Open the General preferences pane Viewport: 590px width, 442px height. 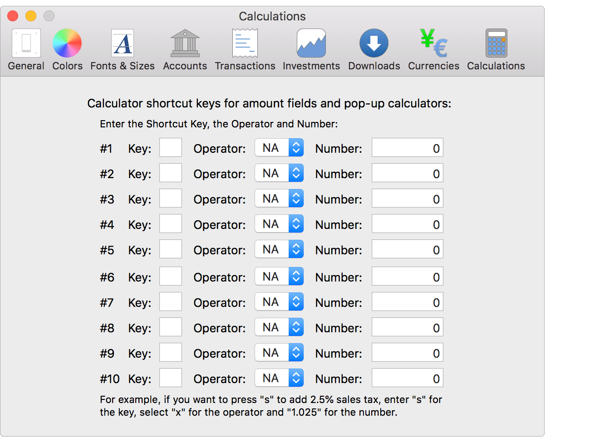26,48
